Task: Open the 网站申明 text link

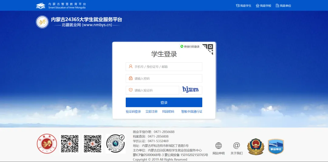Action: [x=219, y=153]
